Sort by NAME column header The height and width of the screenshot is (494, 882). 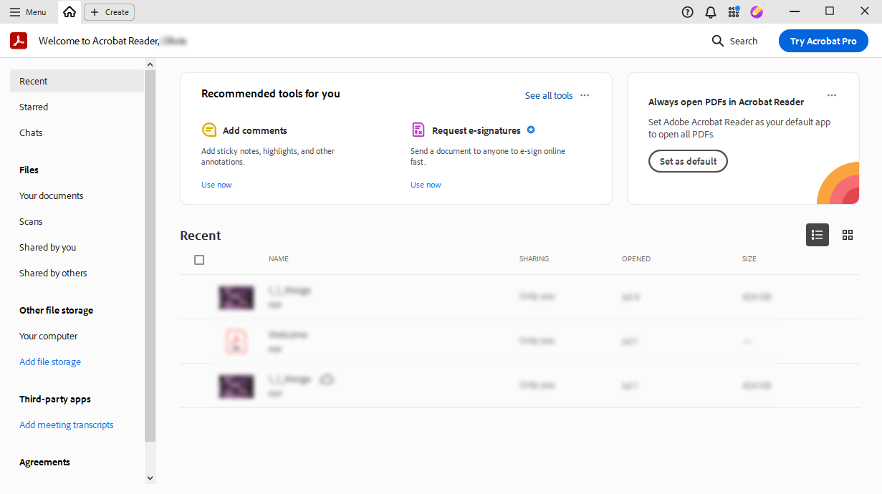tap(279, 259)
